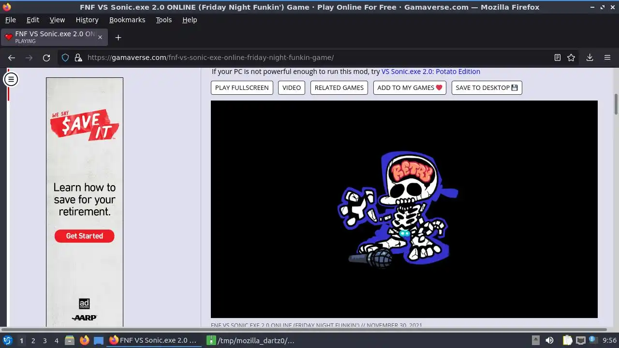Switch to /tmp/mozilla_dartz0 taskbar window
619x348 pixels.
tap(251, 340)
